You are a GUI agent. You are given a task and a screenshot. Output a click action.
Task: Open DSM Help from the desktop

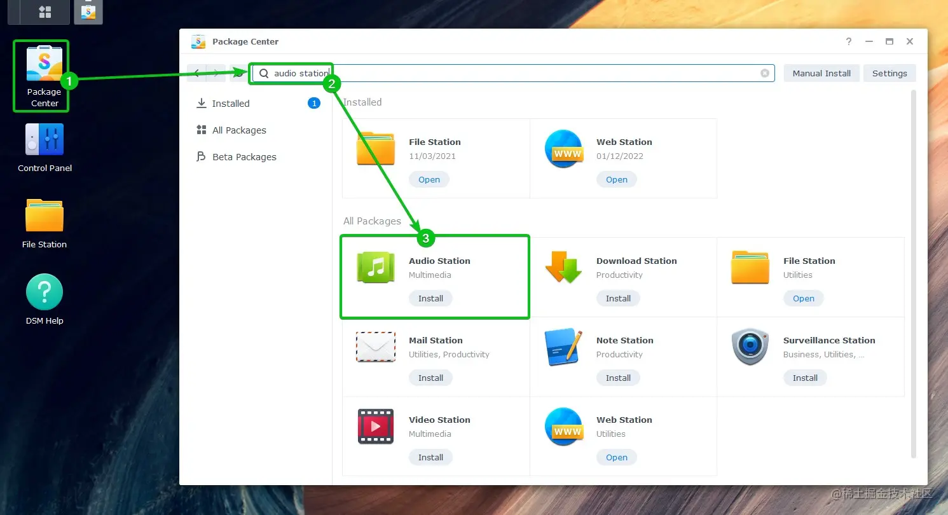[44, 291]
